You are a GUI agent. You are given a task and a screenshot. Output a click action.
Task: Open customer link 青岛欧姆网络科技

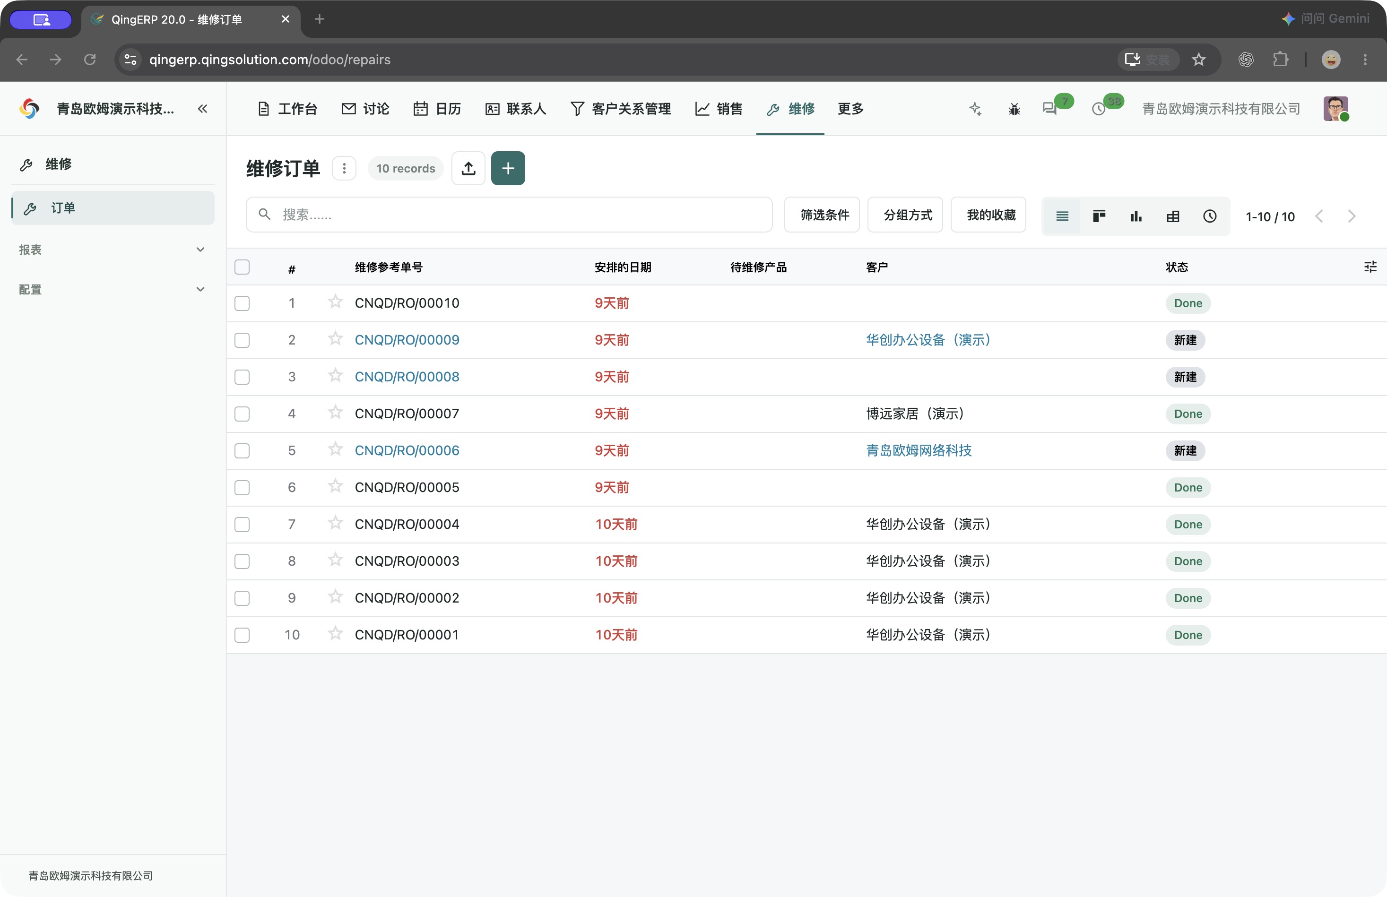tap(919, 451)
